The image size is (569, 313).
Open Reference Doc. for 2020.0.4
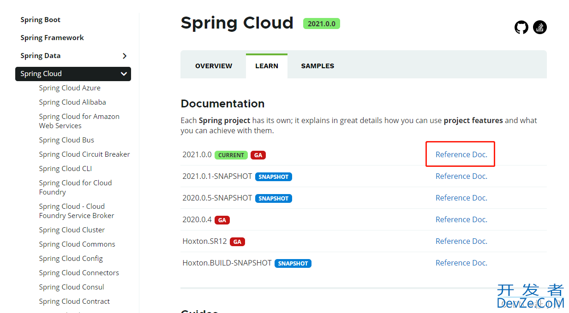coord(461,219)
